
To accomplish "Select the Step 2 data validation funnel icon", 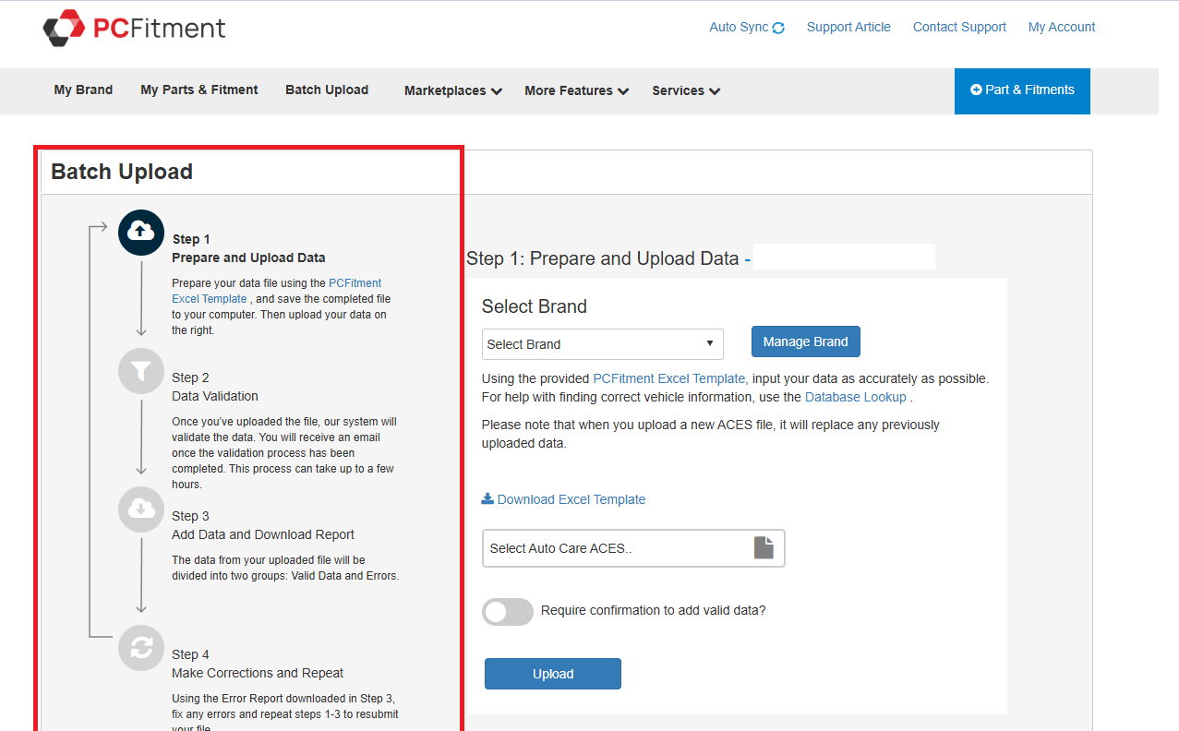I will (x=140, y=371).
